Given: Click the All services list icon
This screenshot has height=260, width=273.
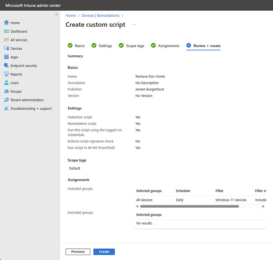Looking at the screenshot, I should coord(6,40).
